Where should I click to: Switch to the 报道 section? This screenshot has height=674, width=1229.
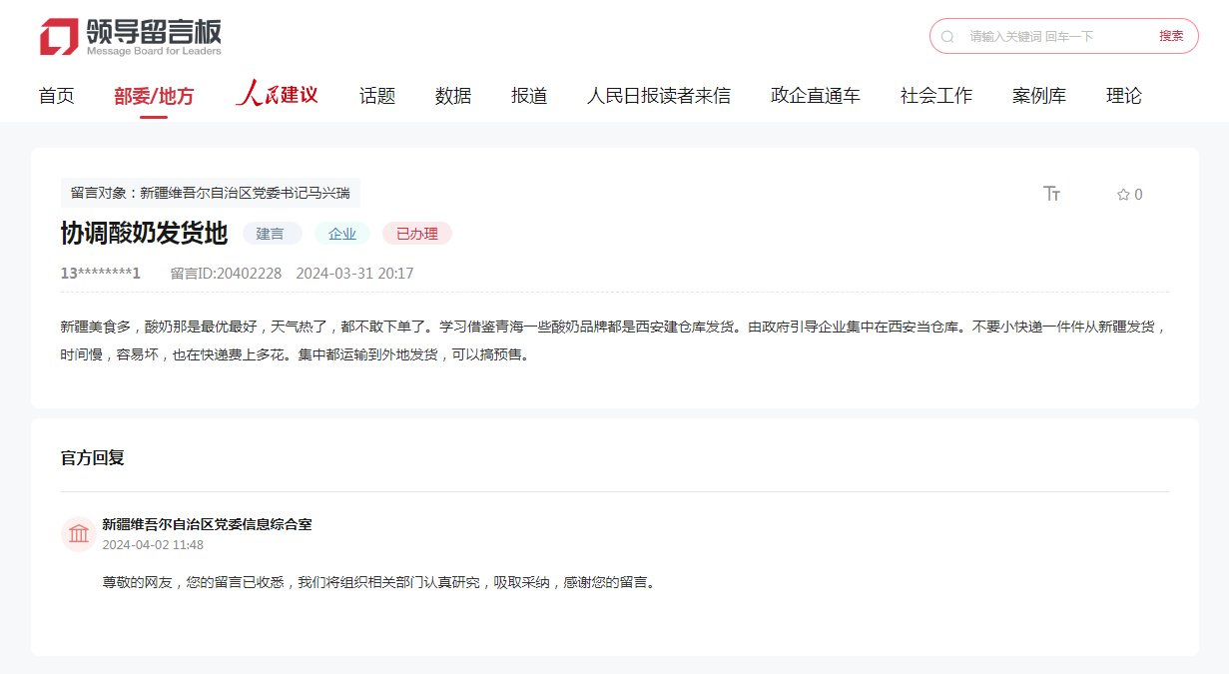point(529,96)
